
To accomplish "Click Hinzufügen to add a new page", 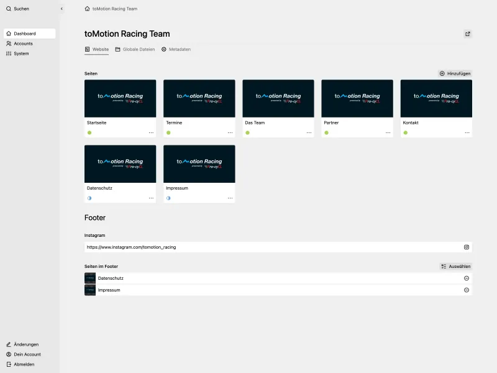I will [454, 73].
